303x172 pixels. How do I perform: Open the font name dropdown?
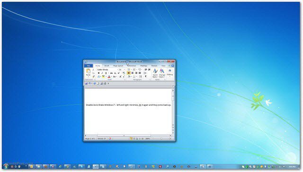click(x=118, y=69)
